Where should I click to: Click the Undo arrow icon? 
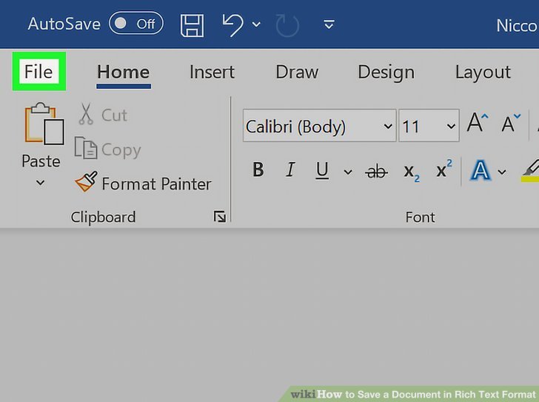pos(232,24)
